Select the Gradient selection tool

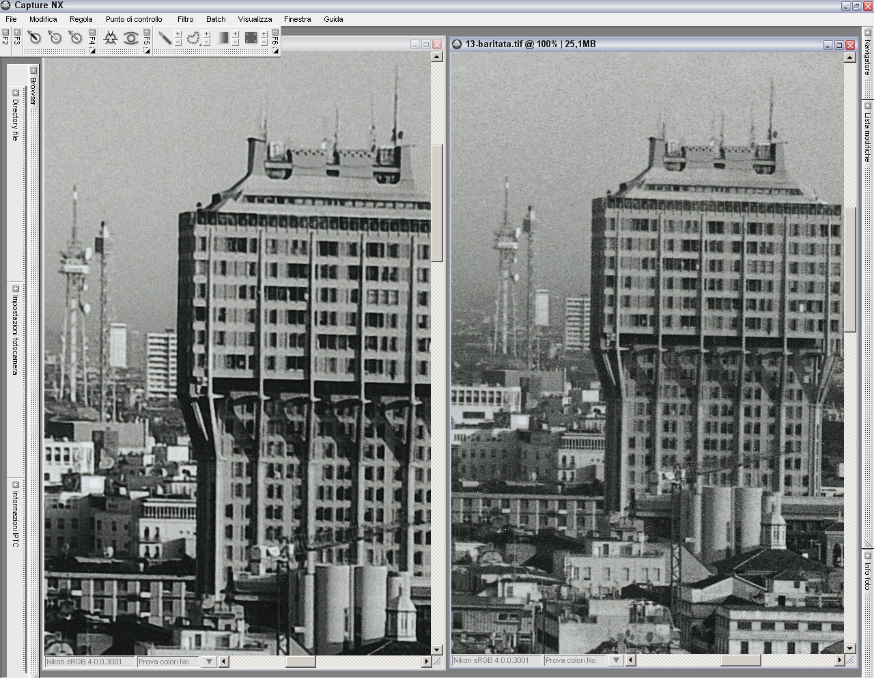pyautogui.click(x=223, y=38)
